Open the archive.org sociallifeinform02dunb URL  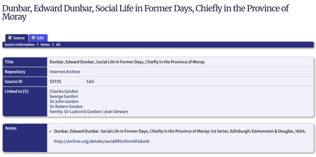(x=102, y=141)
